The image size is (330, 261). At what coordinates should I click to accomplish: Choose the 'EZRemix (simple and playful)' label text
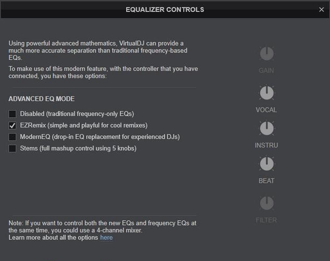(x=83, y=126)
